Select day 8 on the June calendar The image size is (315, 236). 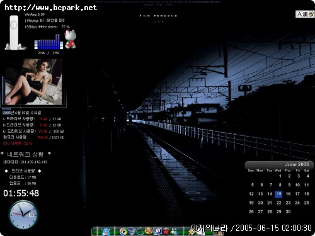280,185
